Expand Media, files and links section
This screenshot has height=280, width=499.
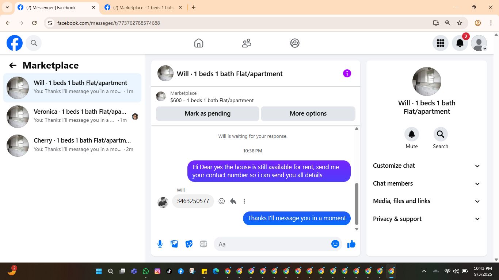(427, 201)
